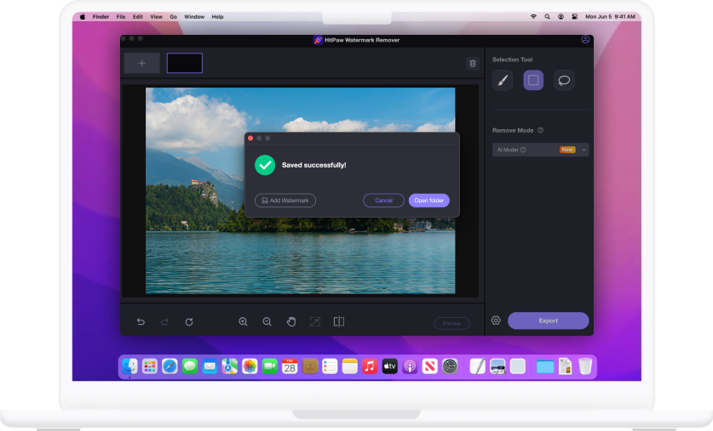Zoom out with the magnifier minus icon
This screenshot has width=713, height=431.
pos(267,322)
